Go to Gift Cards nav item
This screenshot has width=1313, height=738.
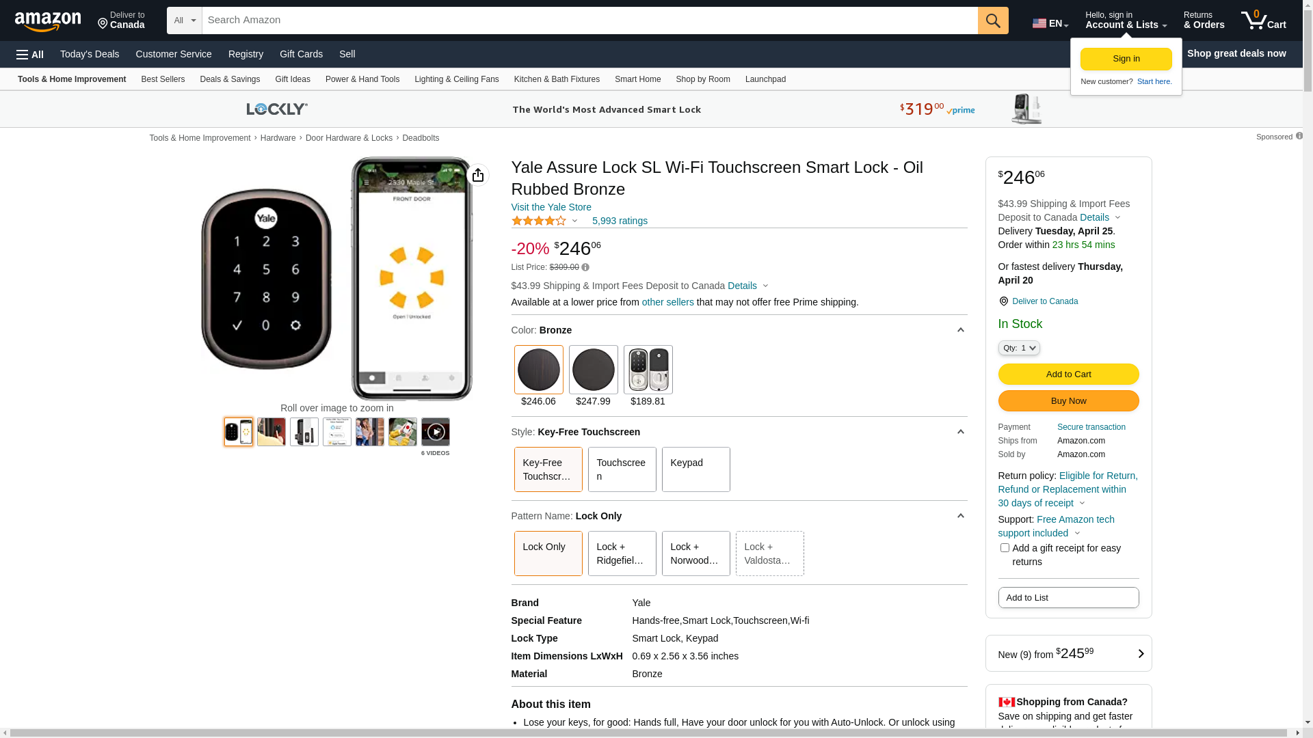301,54
